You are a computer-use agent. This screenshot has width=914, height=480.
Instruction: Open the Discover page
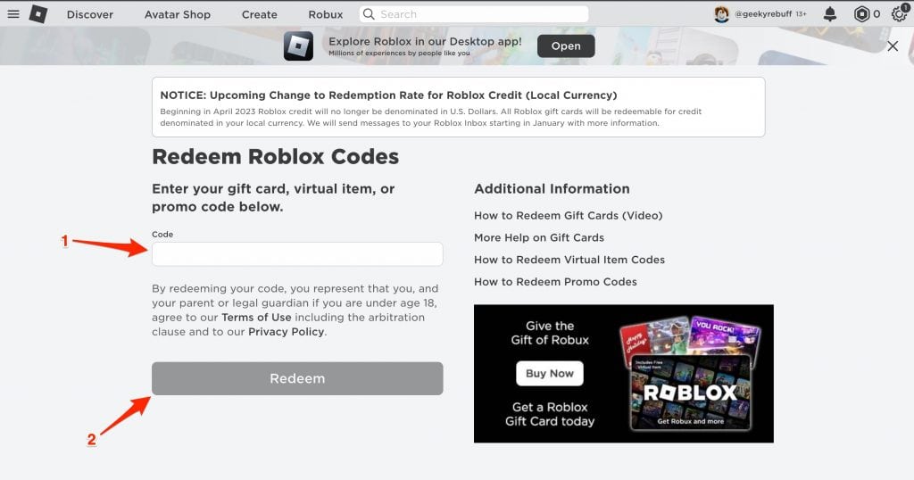pos(90,14)
